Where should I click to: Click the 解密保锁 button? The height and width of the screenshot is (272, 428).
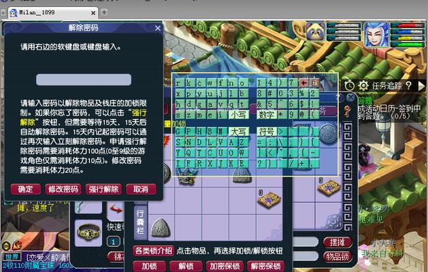265,266
